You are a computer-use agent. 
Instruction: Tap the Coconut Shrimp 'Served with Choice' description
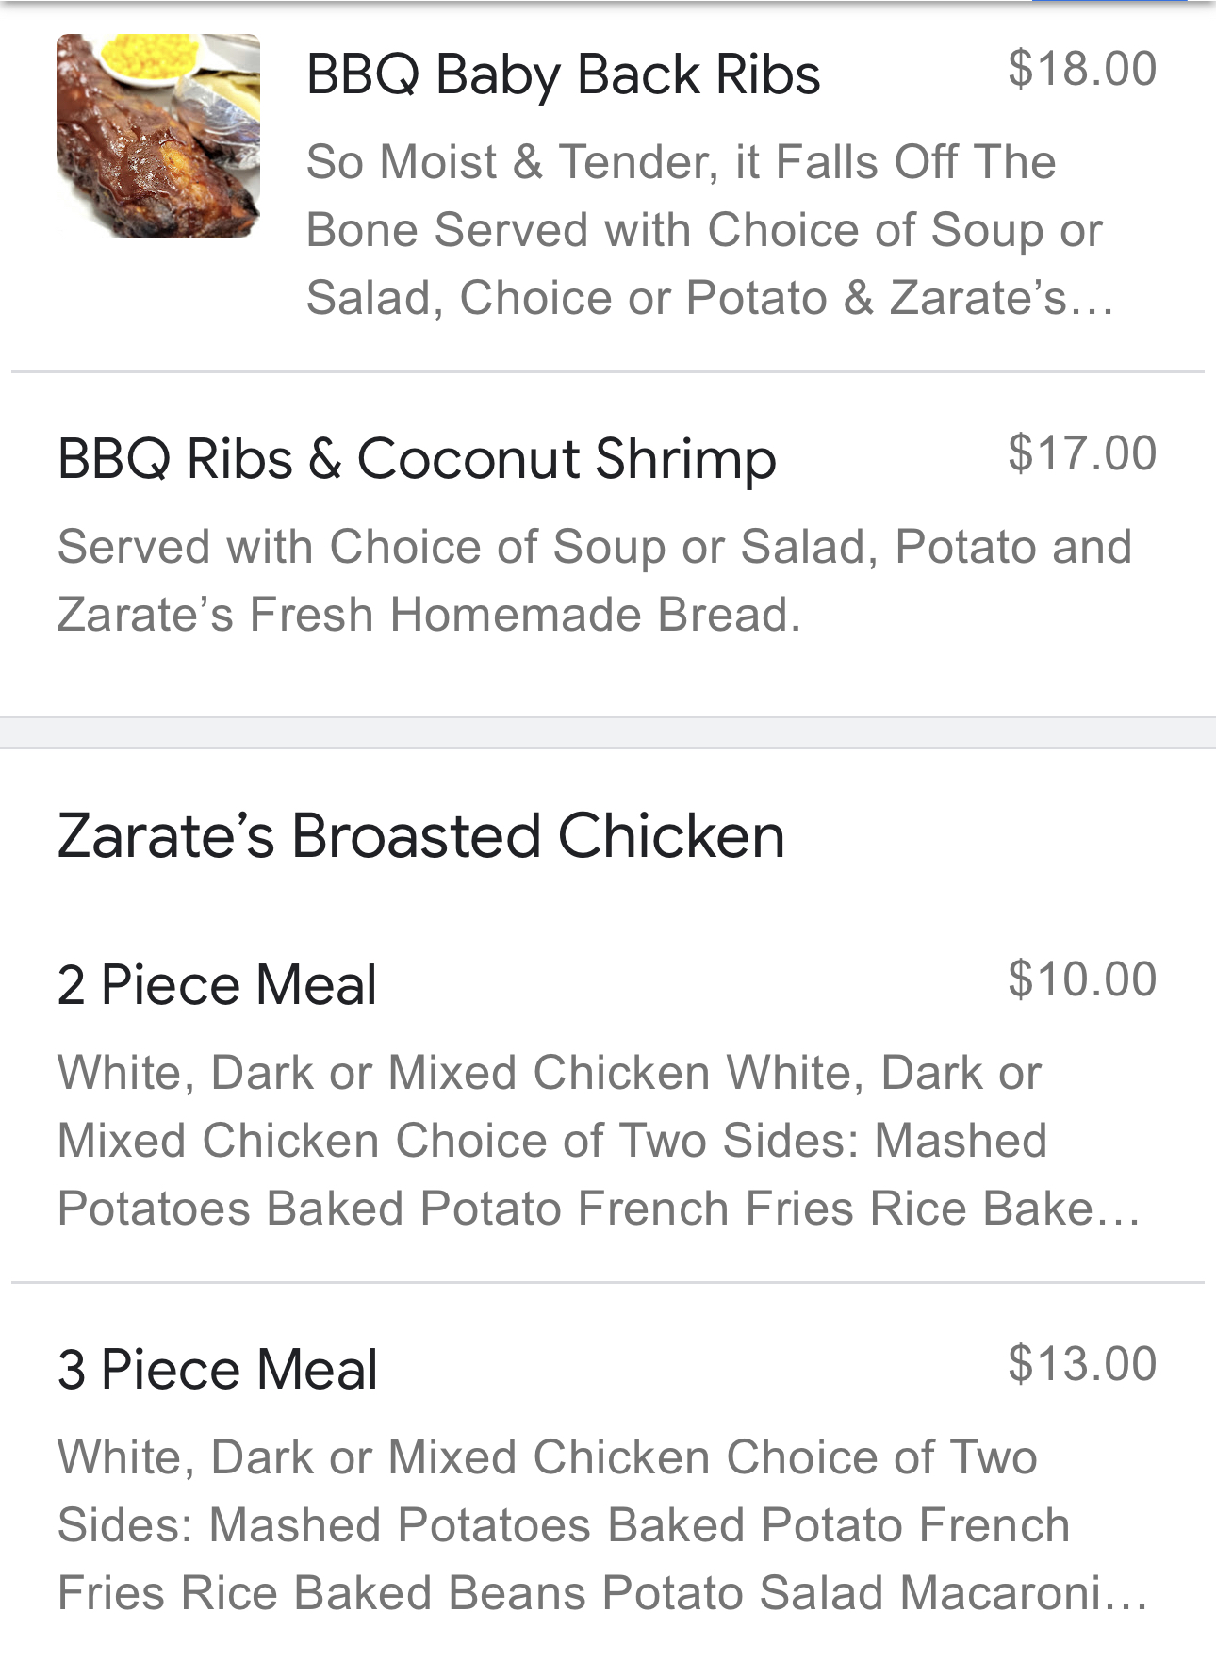click(x=594, y=547)
